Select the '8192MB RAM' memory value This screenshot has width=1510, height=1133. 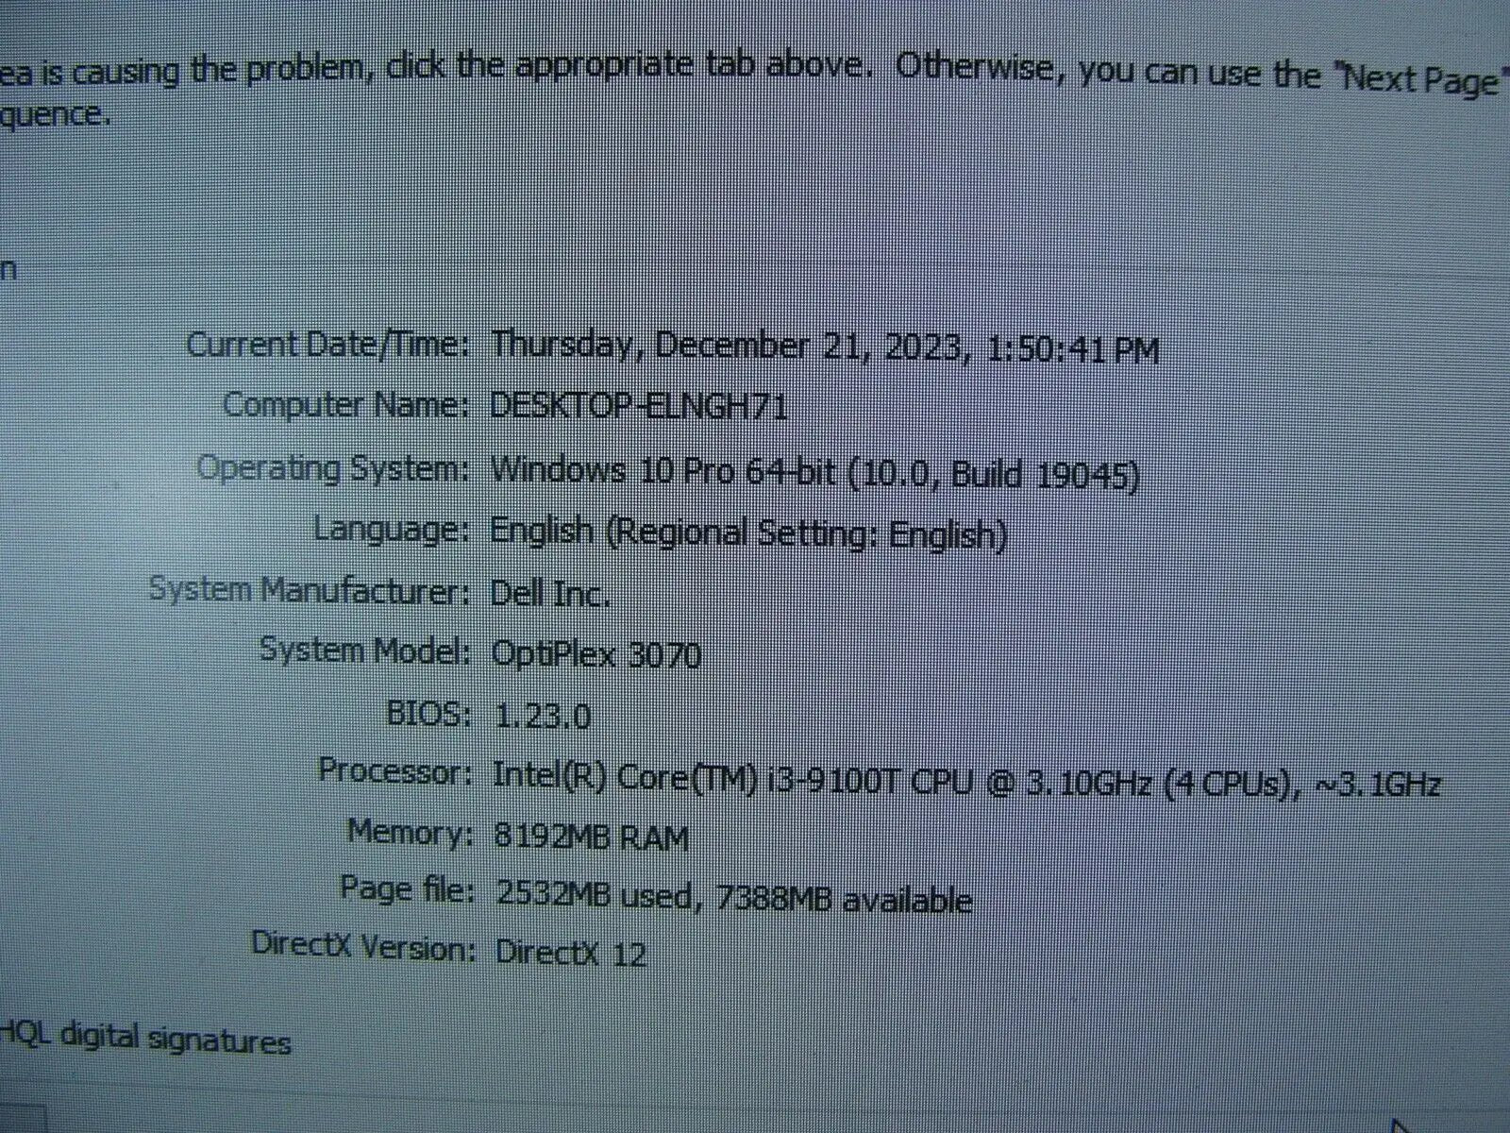point(592,837)
